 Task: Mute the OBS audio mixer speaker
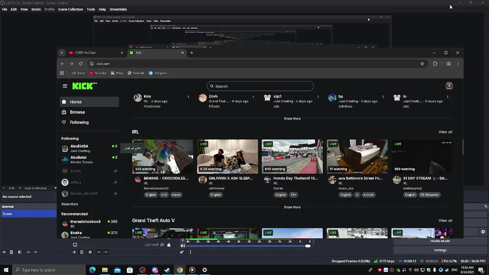click(x=183, y=246)
